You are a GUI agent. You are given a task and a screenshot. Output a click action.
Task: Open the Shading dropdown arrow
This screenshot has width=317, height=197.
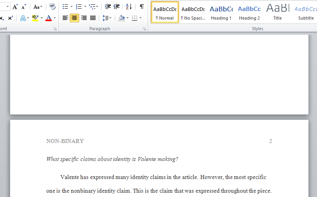128,18
